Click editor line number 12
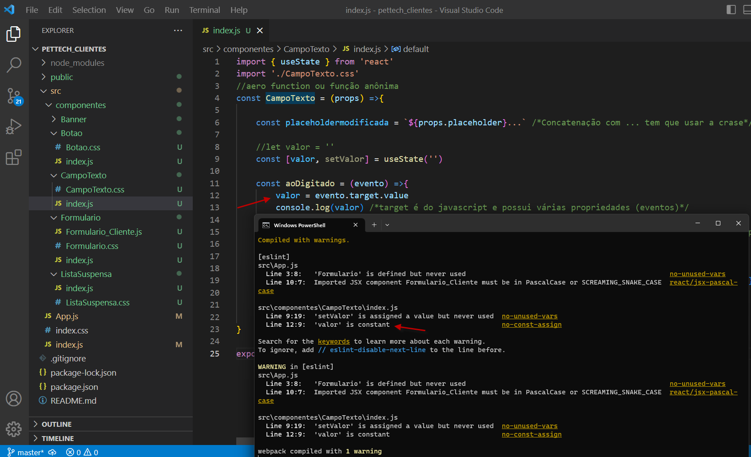 [215, 195]
